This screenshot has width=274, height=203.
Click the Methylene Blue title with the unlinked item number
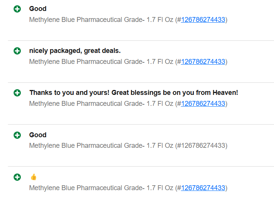coord(101,146)
